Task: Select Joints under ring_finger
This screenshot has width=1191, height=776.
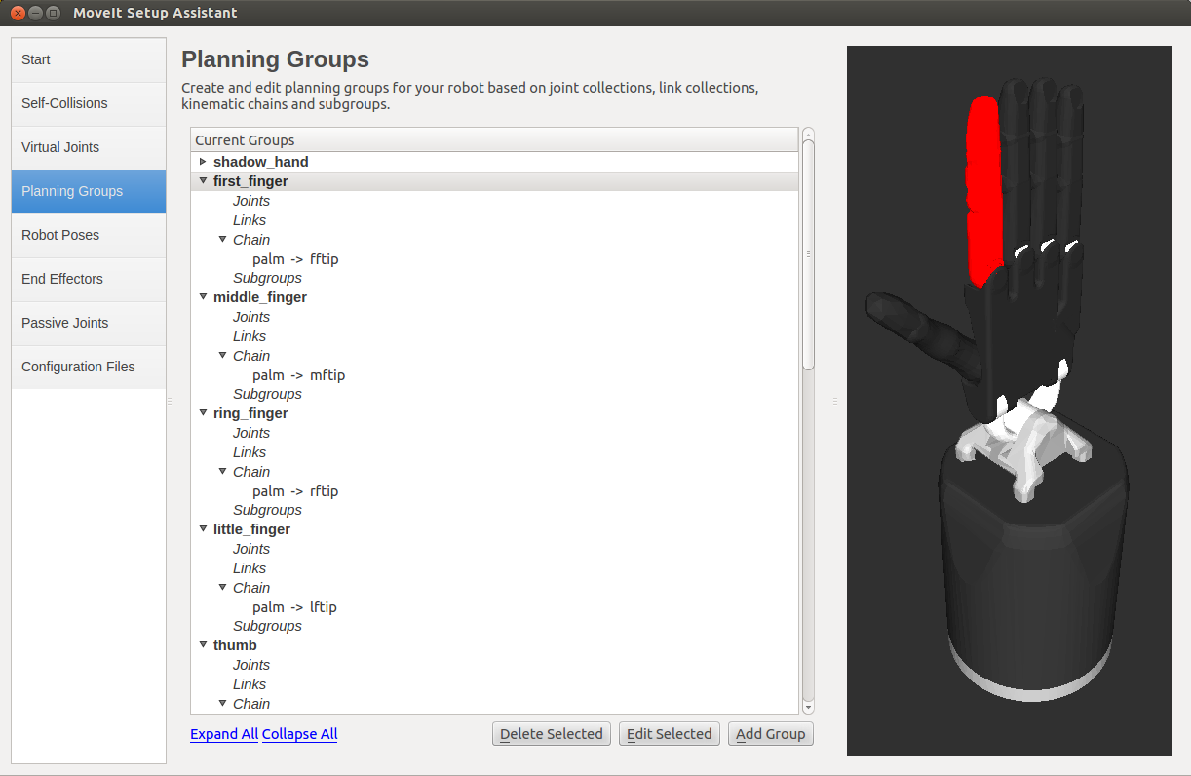Action: click(251, 433)
